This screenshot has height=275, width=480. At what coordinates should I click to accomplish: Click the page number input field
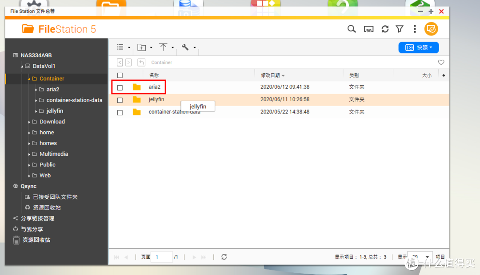(162, 257)
